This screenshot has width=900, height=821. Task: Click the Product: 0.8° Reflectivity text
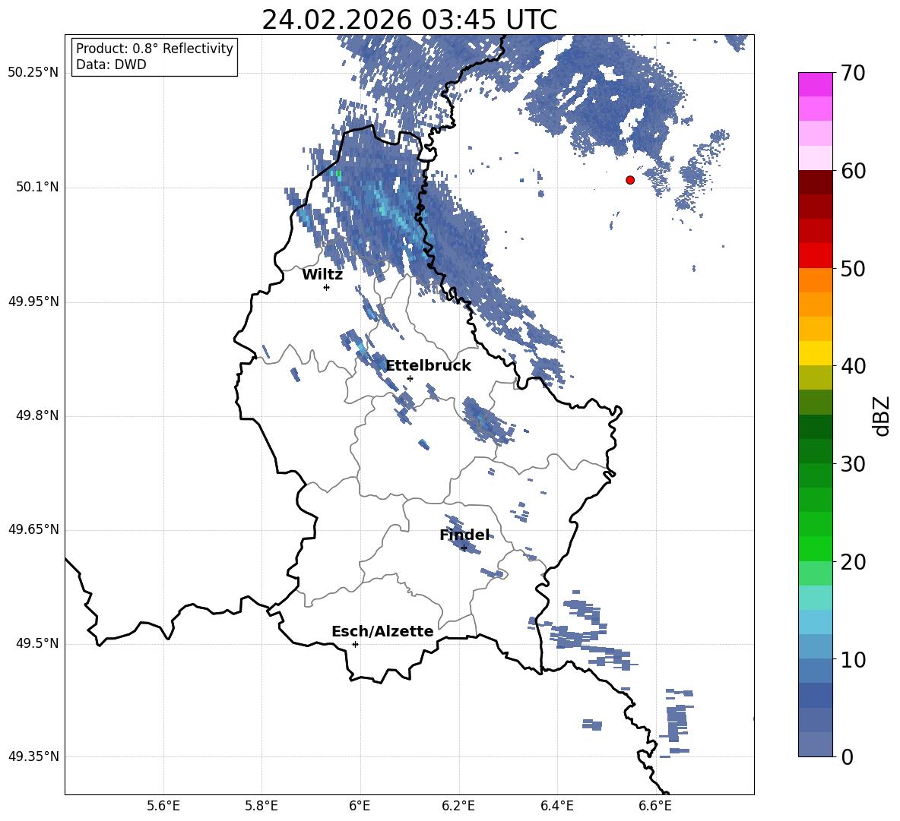[154, 49]
